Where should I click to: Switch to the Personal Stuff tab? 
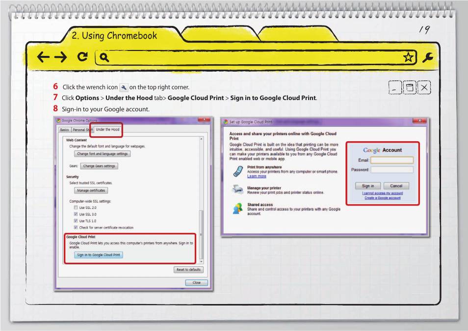[82, 130]
